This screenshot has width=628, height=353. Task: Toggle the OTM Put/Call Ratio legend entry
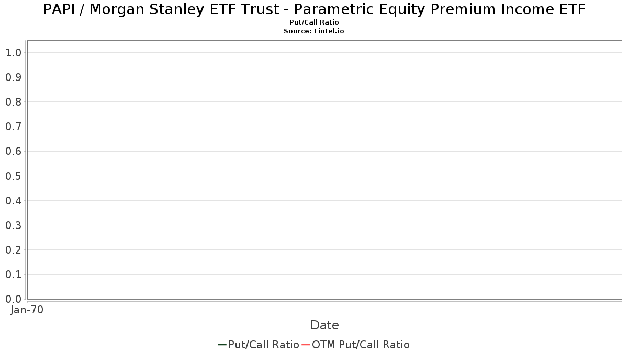(356, 345)
